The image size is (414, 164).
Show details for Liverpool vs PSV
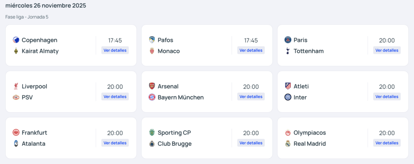coord(115,97)
